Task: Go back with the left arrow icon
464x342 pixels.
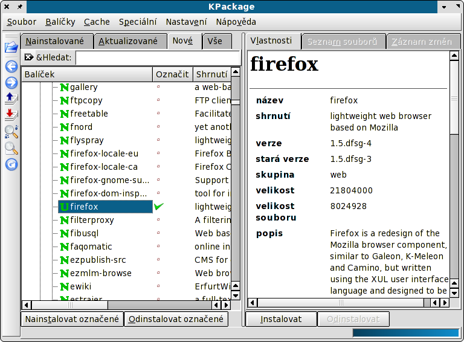Action: coord(11,66)
